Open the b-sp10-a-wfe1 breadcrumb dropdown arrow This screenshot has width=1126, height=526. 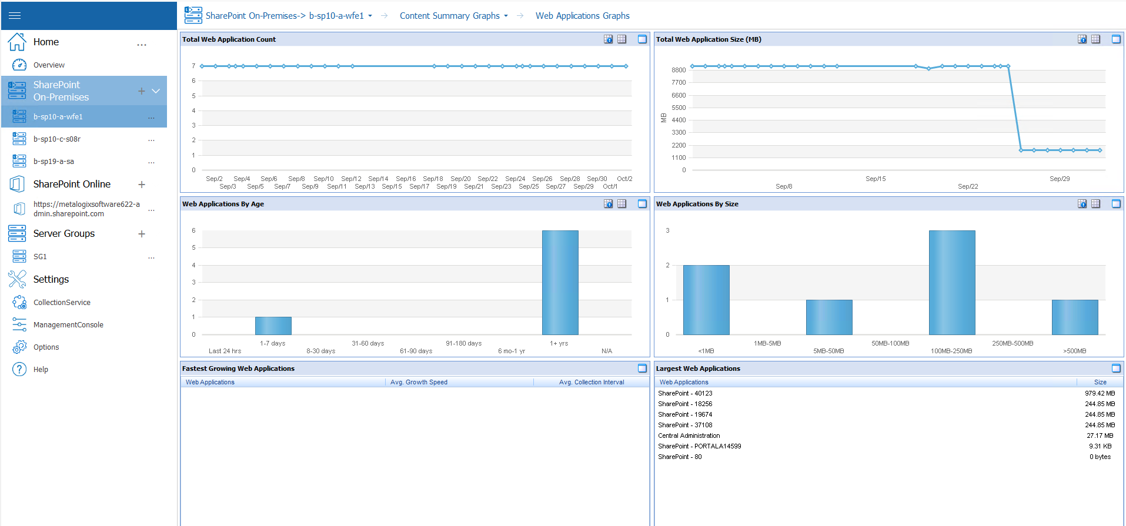[x=370, y=16]
